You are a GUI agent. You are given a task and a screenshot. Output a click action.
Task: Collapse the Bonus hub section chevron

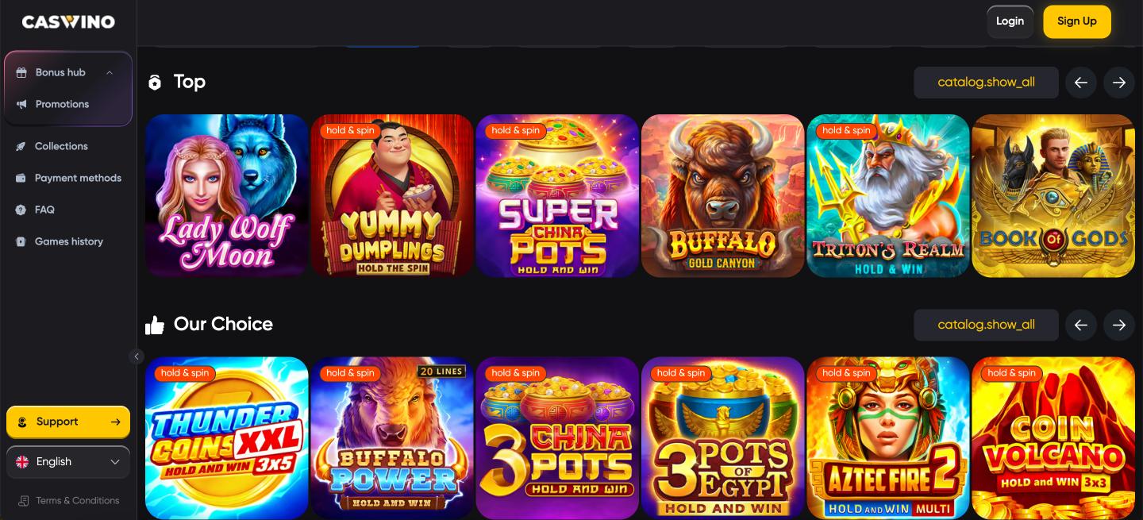110,72
